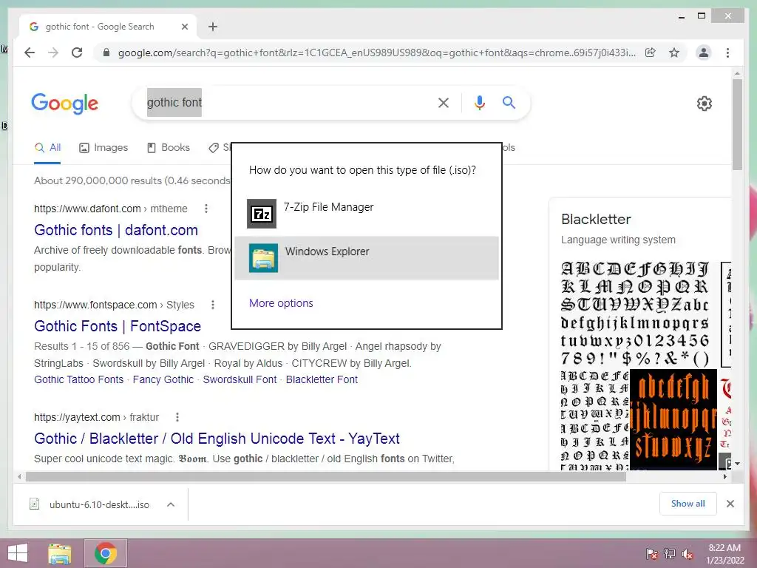The width and height of the screenshot is (757, 568).
Task: Share this page icon in address bar
Action: tap(651, 53)
